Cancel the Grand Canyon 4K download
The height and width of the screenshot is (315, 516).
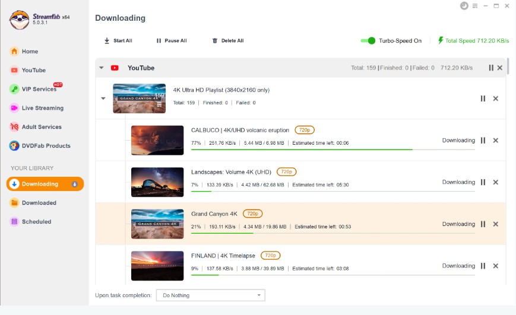point(496,224)
